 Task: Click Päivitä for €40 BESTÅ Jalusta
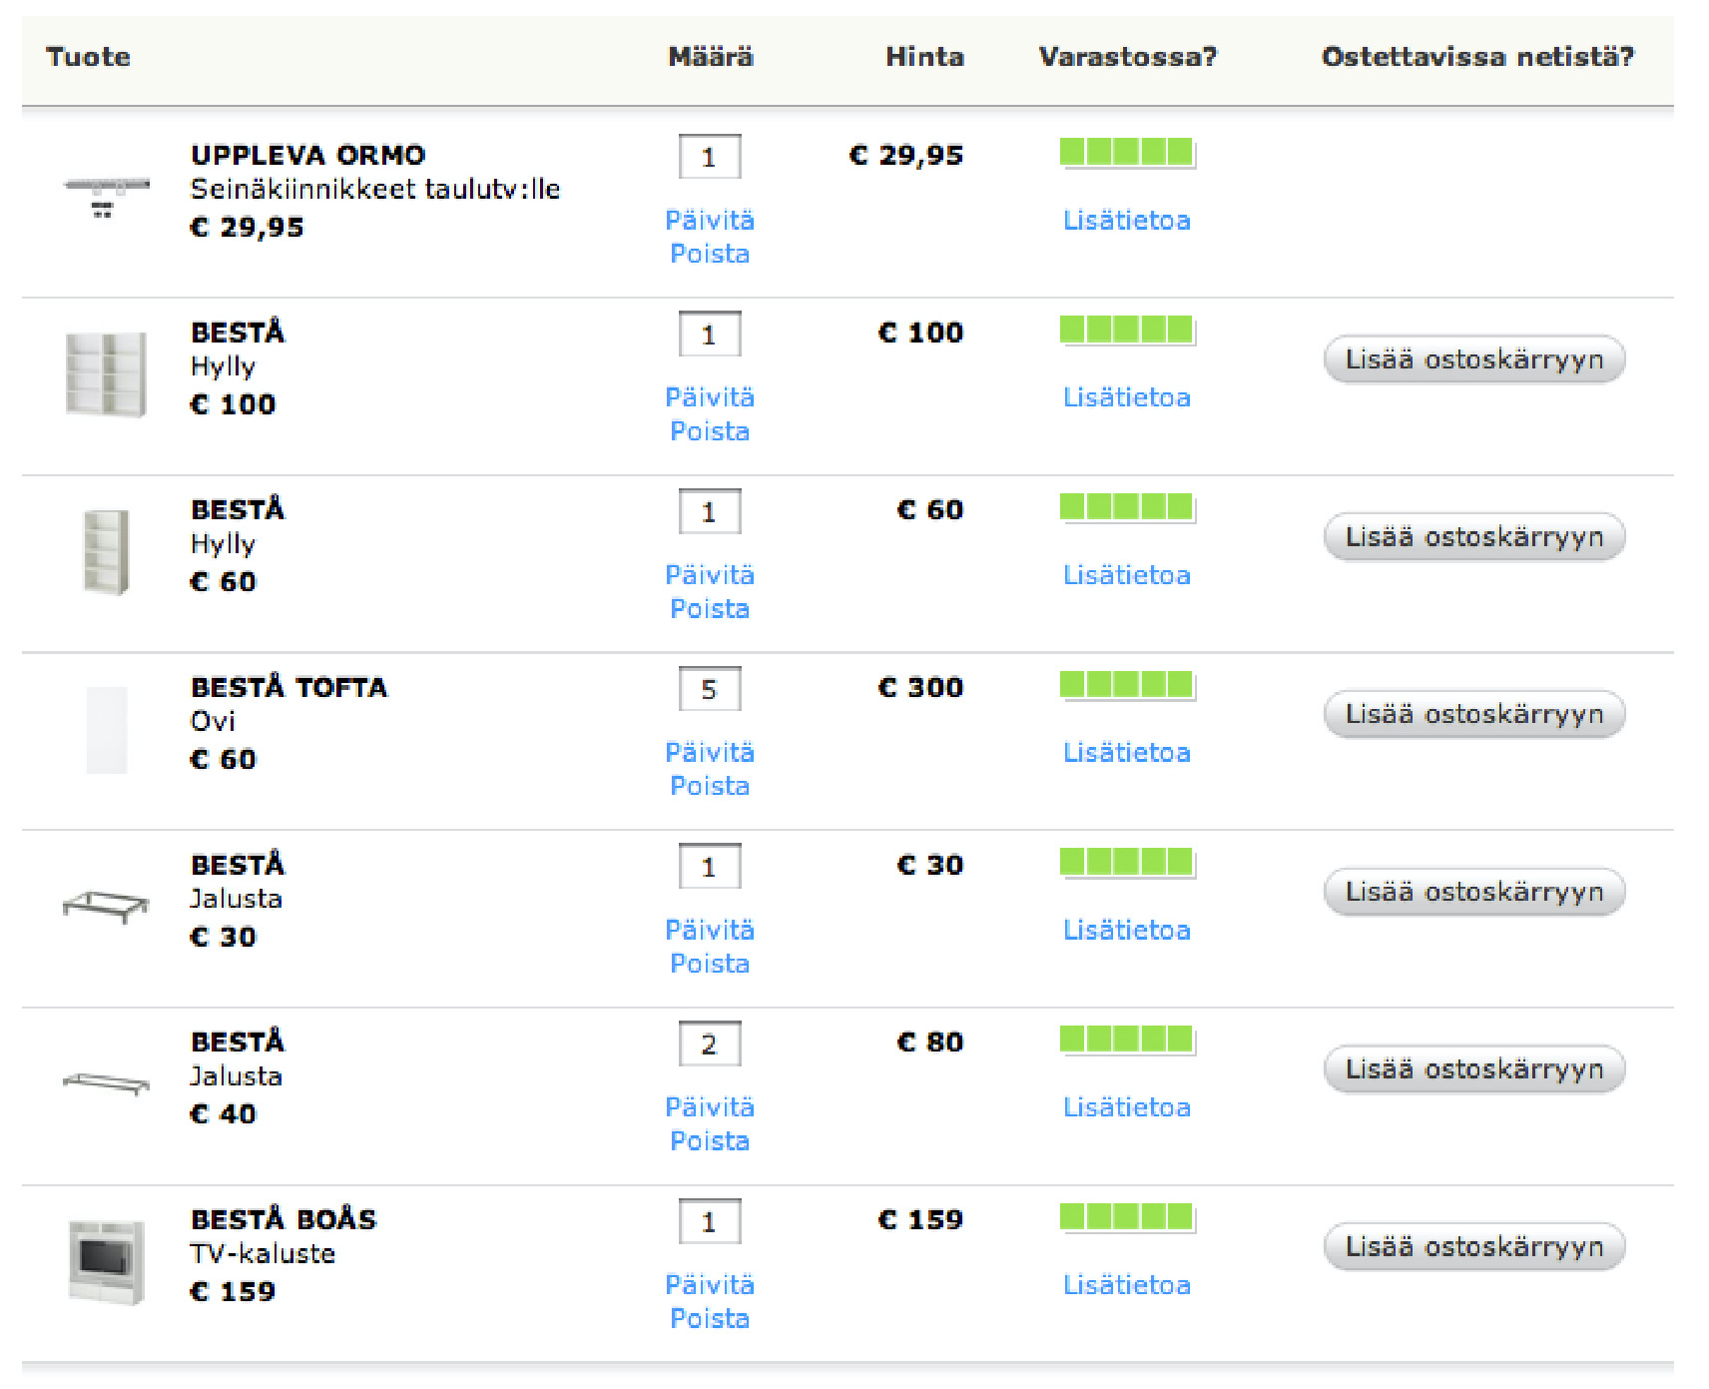710,1107
